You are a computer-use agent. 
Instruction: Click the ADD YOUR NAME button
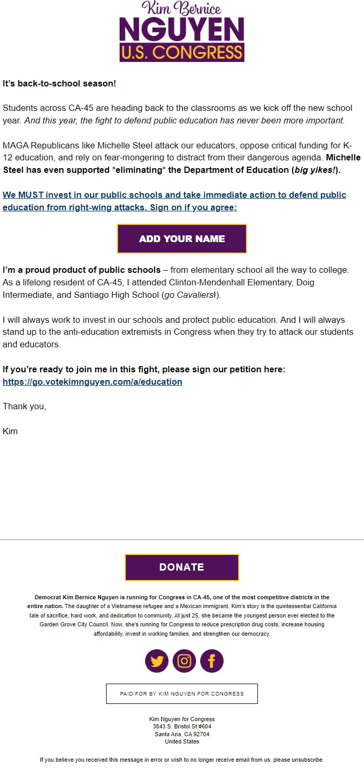tap(182, 238)
